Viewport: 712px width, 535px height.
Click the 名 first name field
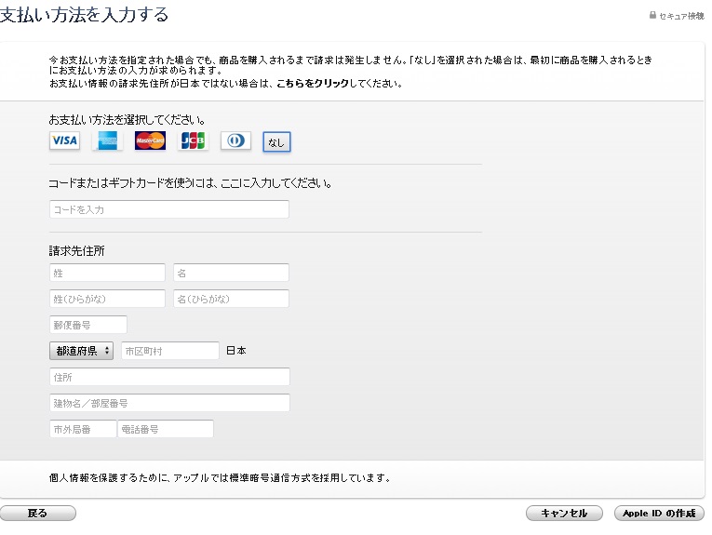point(231,273)
